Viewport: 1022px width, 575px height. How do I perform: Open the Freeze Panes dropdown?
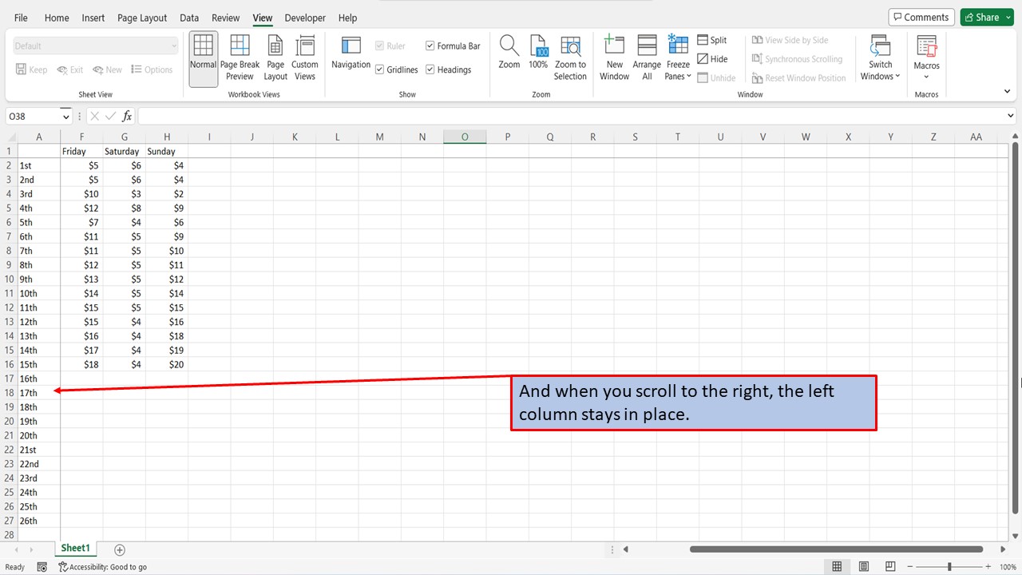[x=677, y=56]
